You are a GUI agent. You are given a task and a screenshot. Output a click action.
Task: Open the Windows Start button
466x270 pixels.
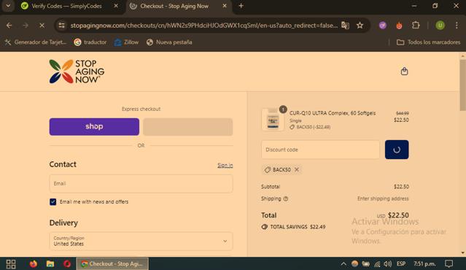[x=11, y=263]
